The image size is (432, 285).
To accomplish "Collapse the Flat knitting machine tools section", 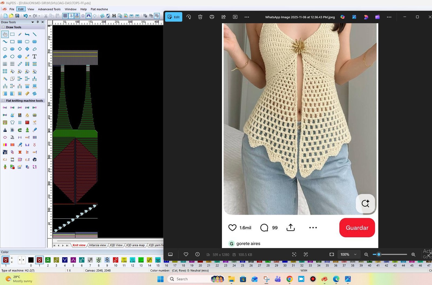I will click(x=3, y=101).
